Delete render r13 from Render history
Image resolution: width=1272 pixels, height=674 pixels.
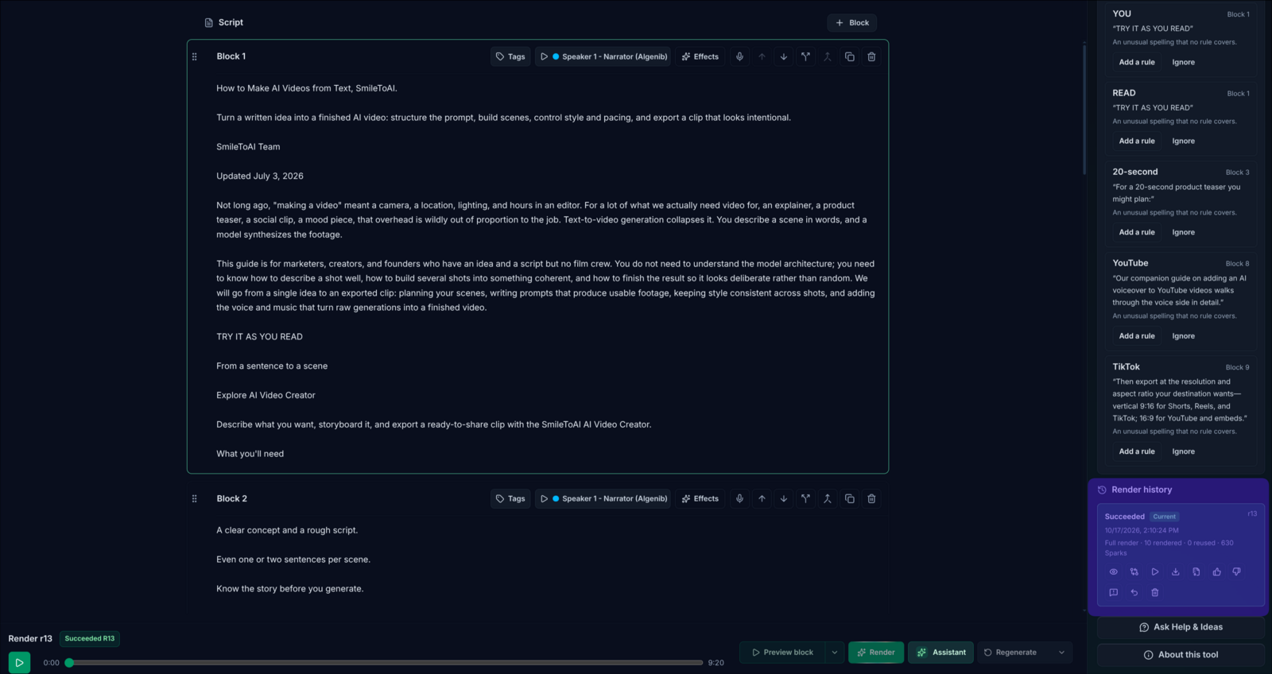(x=1155, y=592)
